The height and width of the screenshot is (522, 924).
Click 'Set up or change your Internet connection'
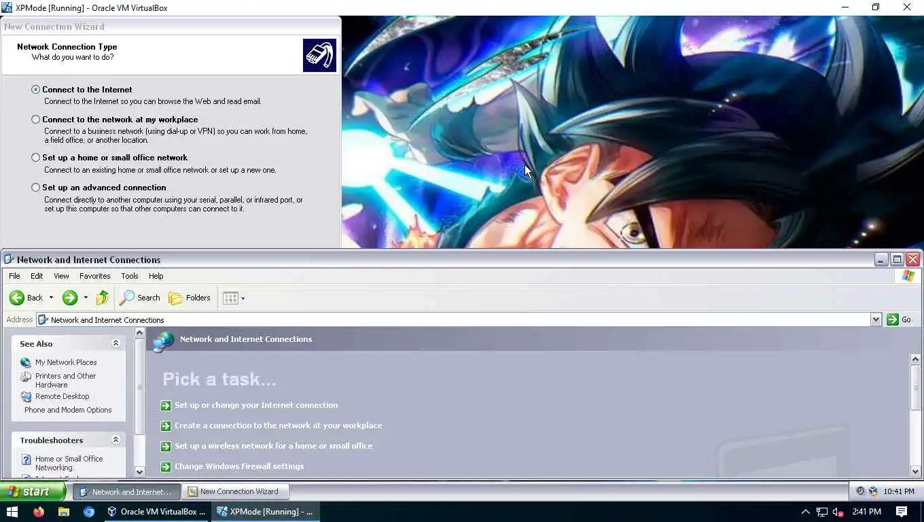pyautogui.click(x=256, y=405)
